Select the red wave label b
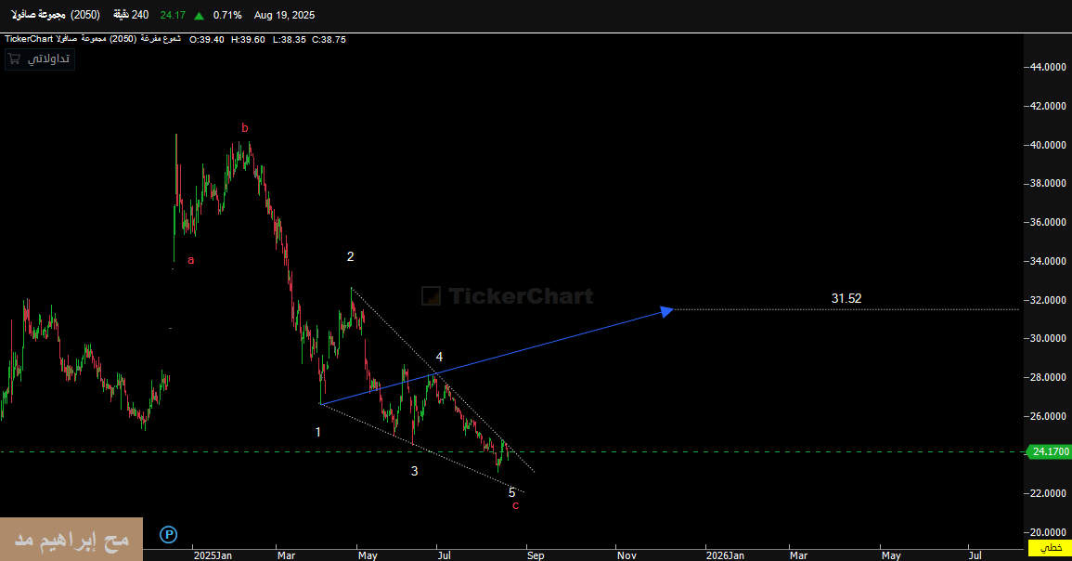The width and height of the screenshot is (1072, 561). 245,128
